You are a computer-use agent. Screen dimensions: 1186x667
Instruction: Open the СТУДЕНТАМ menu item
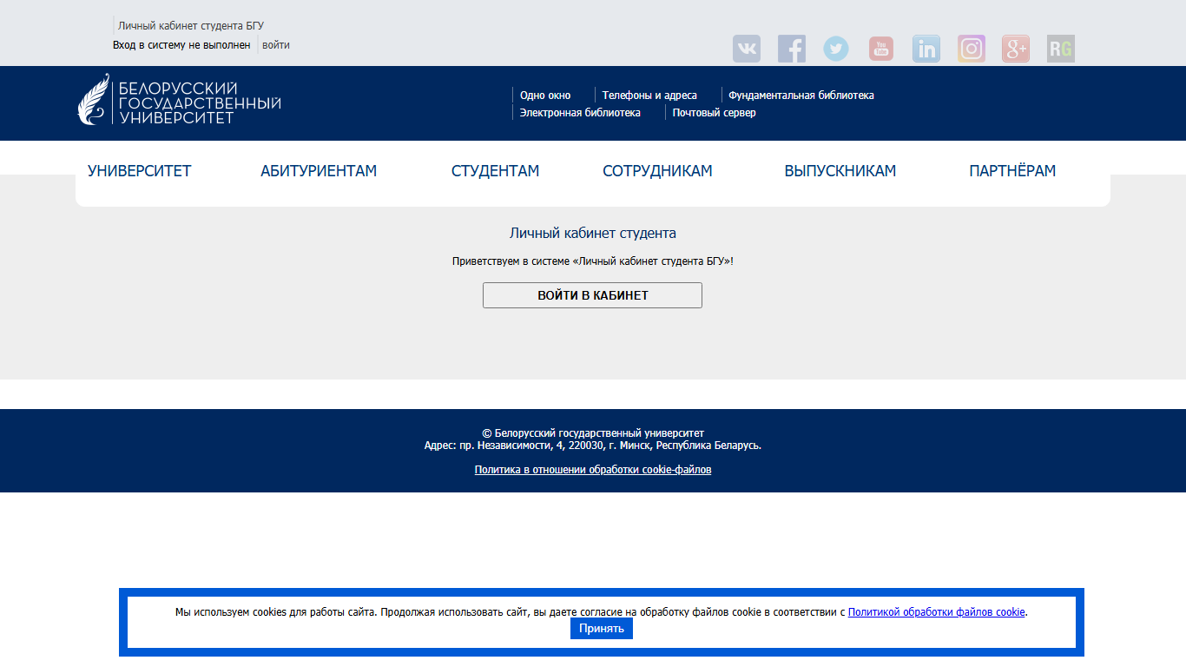496,171
